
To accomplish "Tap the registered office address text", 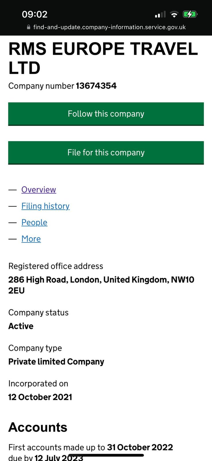I will [x=101, y=285].
